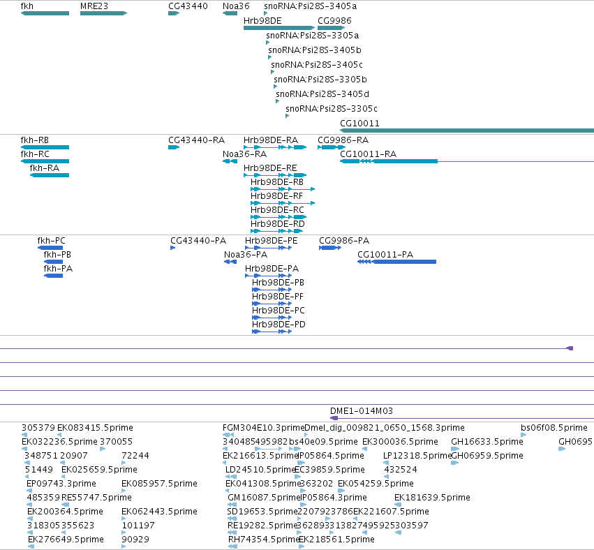Click the Hrb98DE-RC transcript label

(x=277, y=210)
